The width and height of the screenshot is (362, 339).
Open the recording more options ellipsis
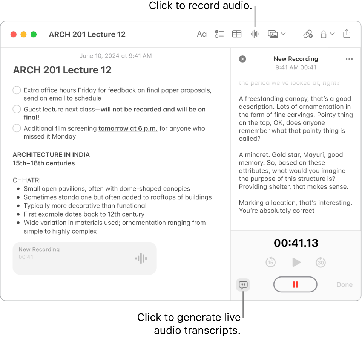pos(349,59)
